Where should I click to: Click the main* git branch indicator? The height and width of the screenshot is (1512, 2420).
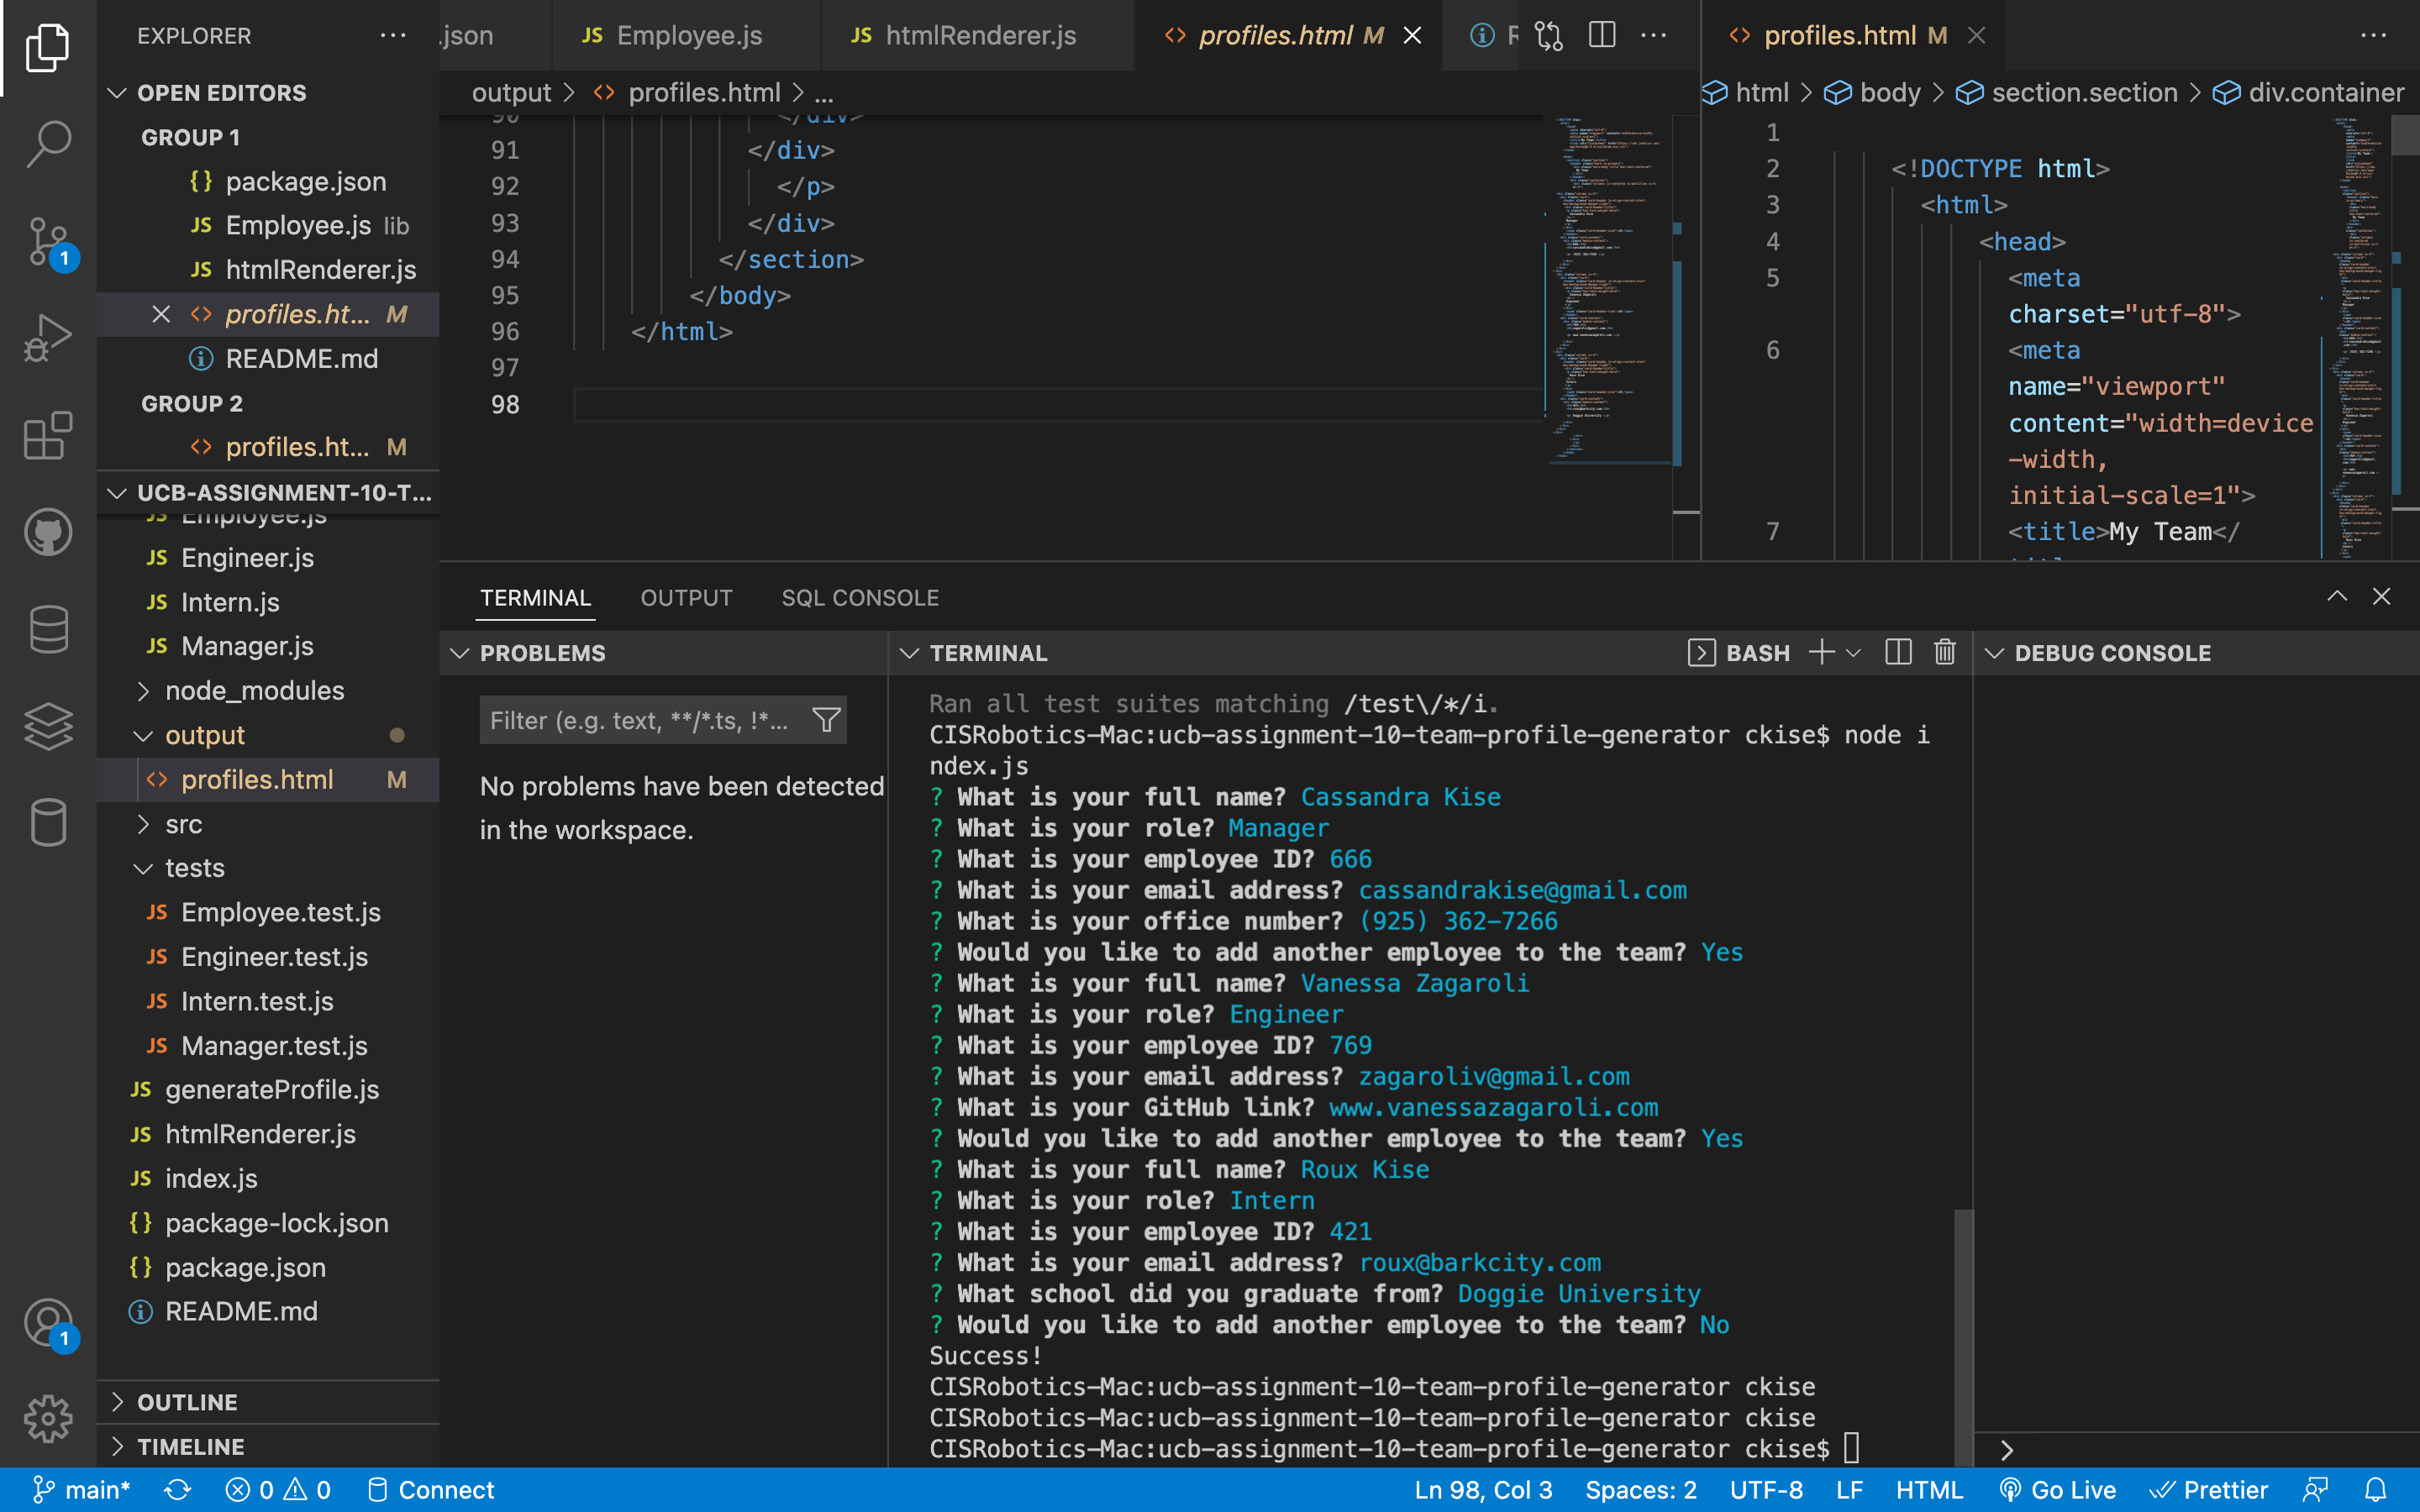click(81, 1490)
